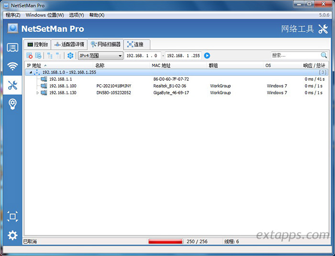Select the network tools wrench sidebar icon
Image resolution: width=335 pixels, height=256 pixels.
coord(12,85)
